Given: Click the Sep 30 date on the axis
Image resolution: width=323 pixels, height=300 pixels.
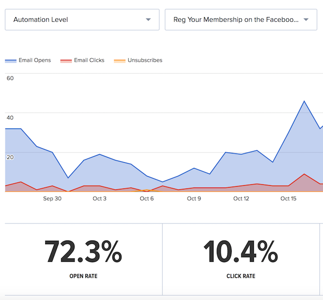Looking at the screenshot, I should pos(52,199).
